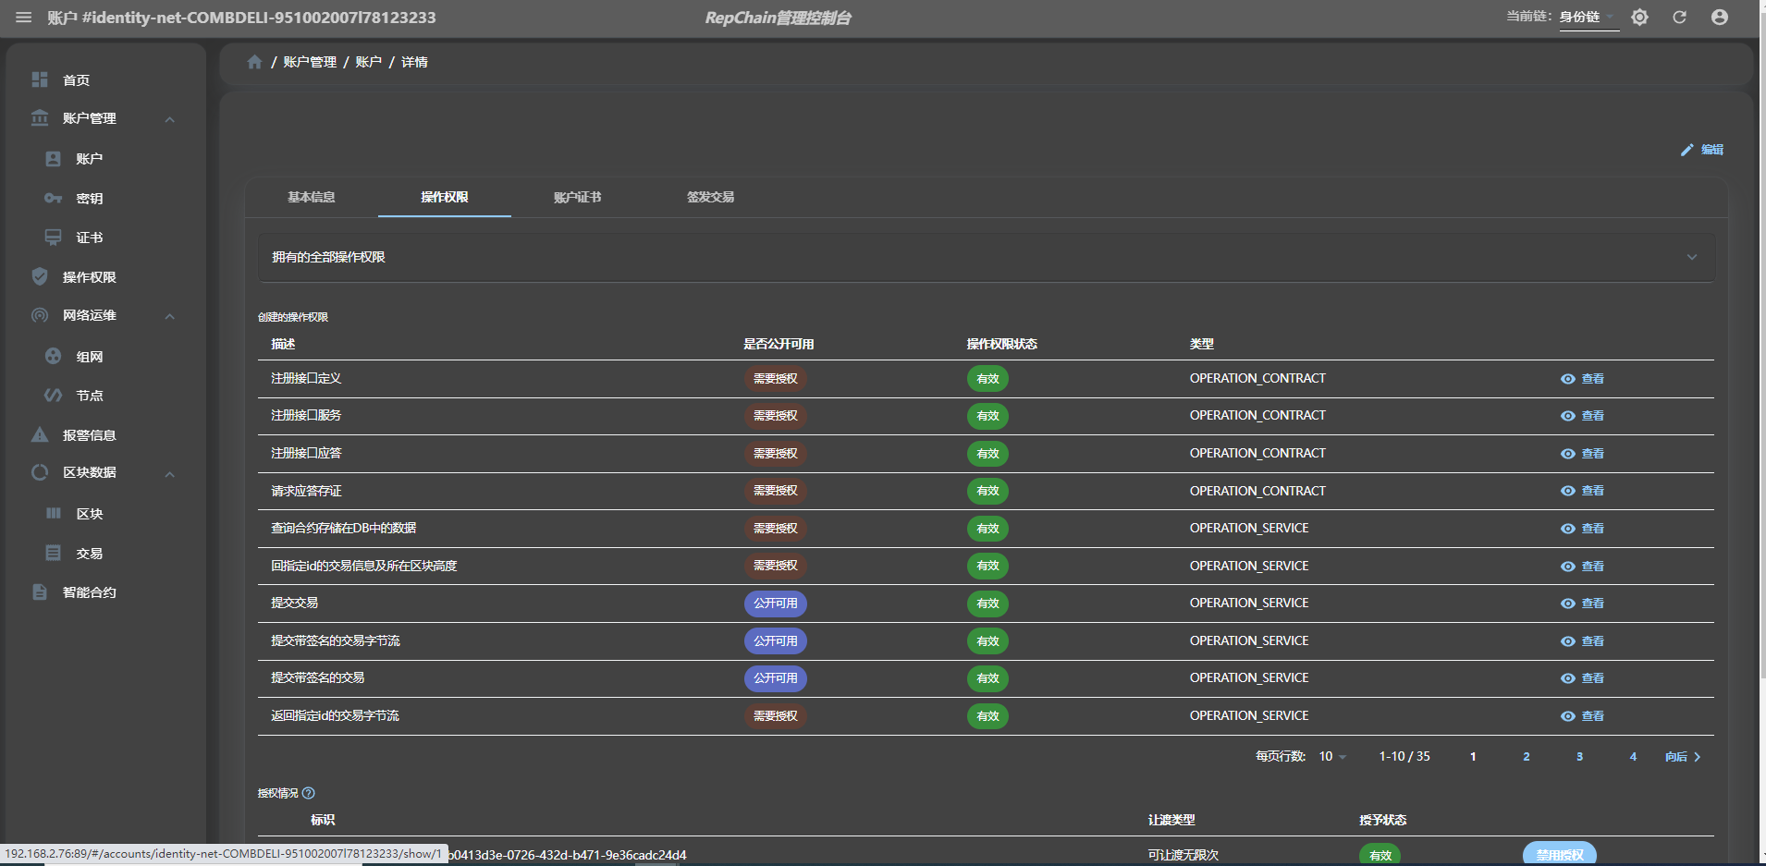
Task: View the 查询合约存储在DB中的数据 row's eye icon
Action: click(1568, 529)
